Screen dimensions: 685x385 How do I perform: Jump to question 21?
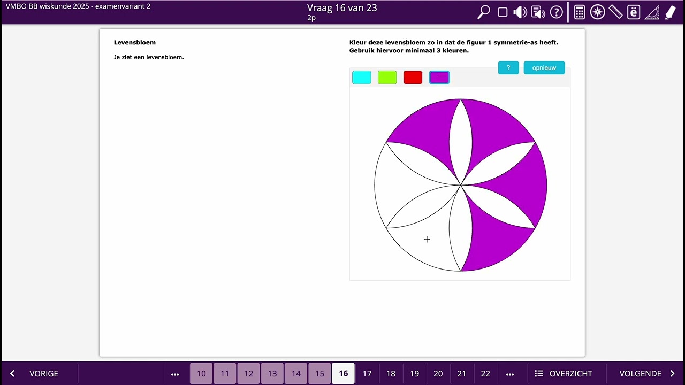click(x=461, y=374)
